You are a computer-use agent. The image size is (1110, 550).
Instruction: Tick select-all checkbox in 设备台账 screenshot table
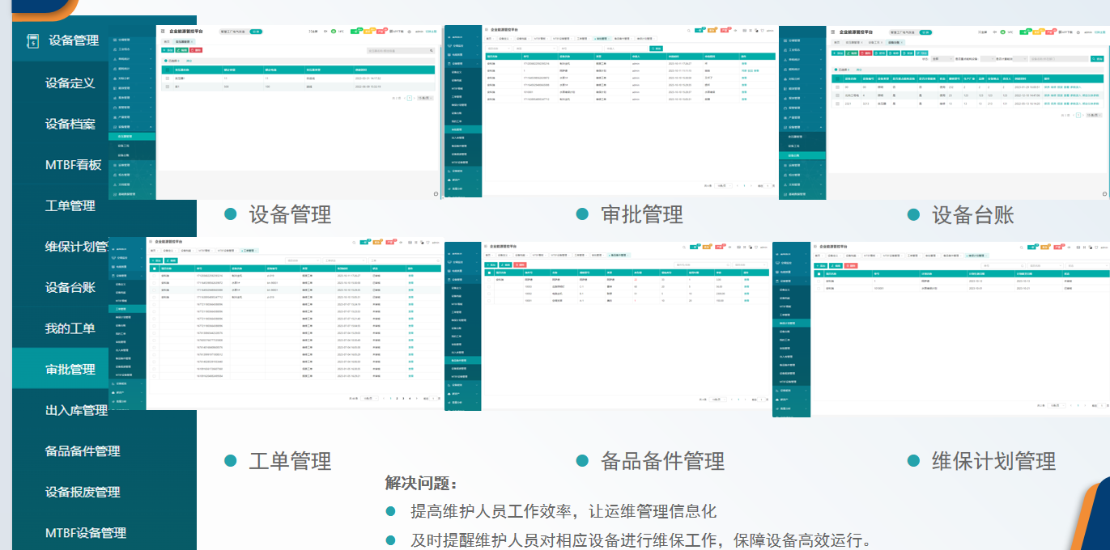[837, 78]
